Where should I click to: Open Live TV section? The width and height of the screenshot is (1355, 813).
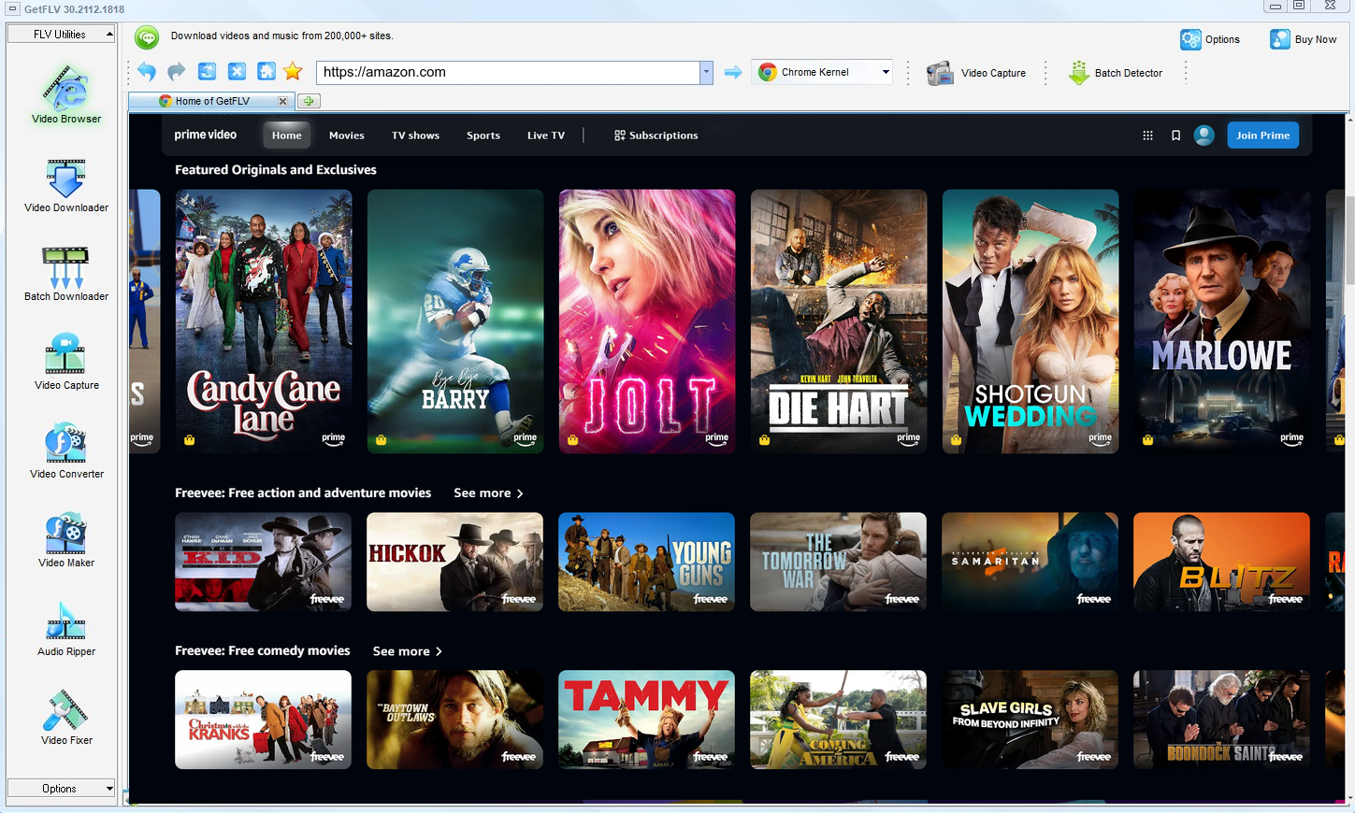click(x=546, y=135)
